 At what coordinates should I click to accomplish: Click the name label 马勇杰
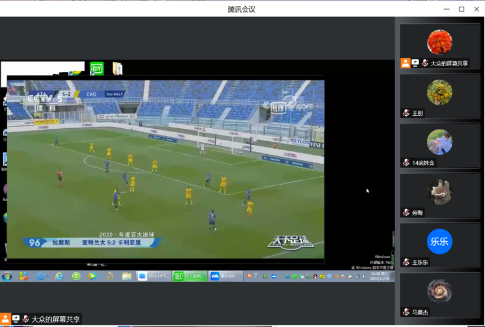coord(420,312)
